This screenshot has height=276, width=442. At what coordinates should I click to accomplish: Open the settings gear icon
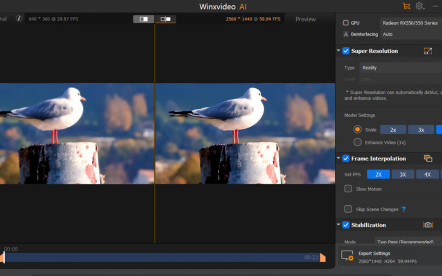coord(419,6)
